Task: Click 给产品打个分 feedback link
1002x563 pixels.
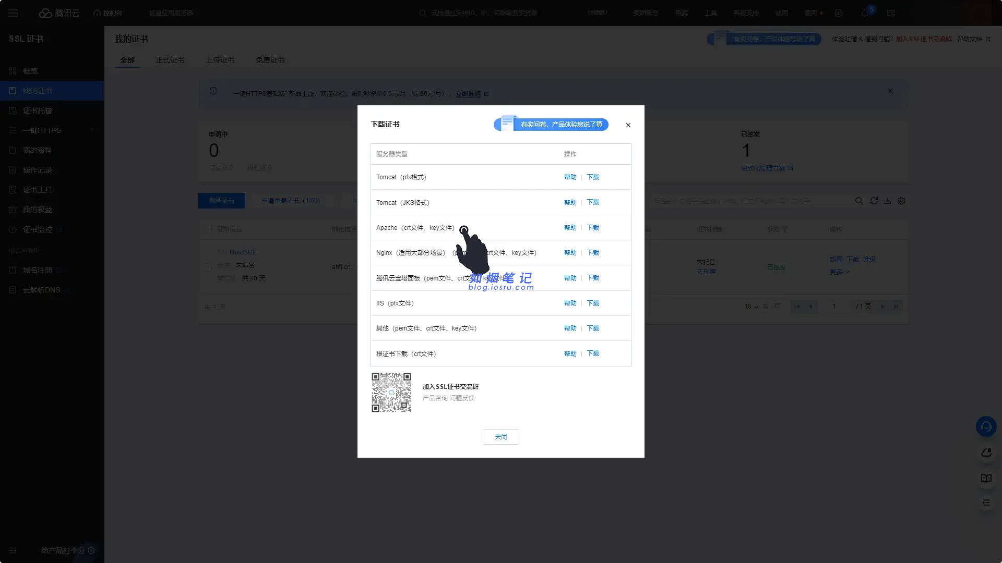Action: point(67,550)
